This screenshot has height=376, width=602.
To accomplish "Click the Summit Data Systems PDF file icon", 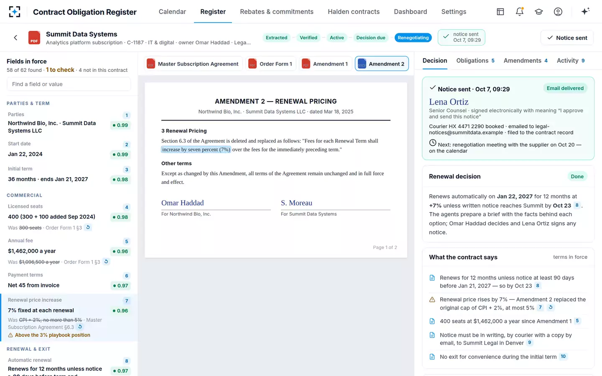I will [34, 38].
